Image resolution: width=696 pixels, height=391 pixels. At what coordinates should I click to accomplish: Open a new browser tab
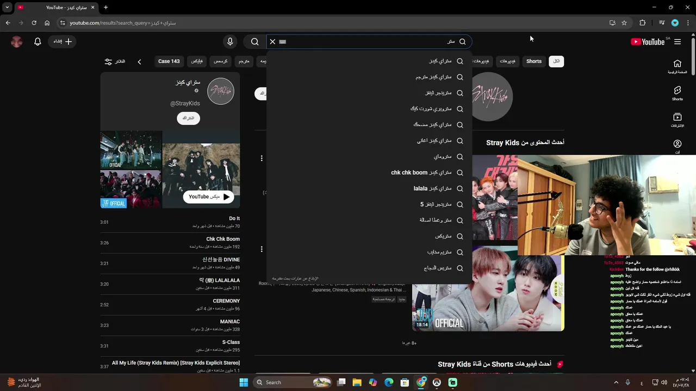pos(105,8)
